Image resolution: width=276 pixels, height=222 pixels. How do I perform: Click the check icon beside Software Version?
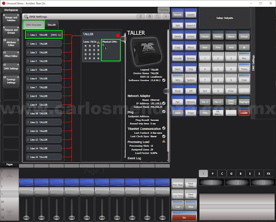164,80
